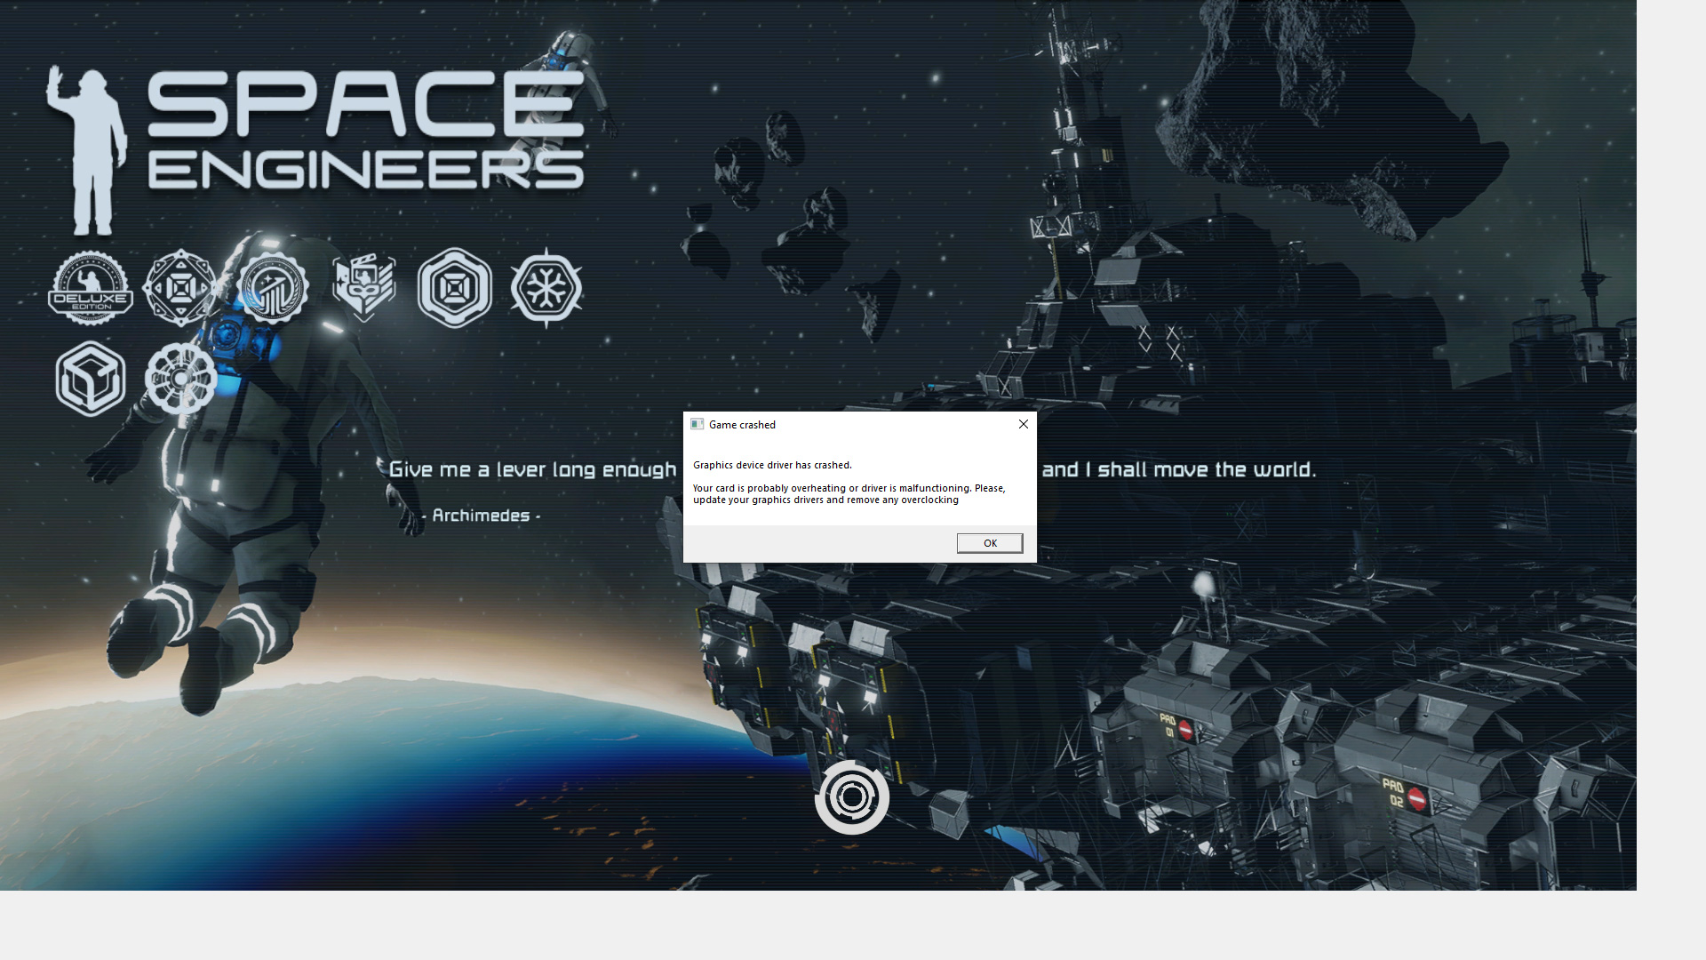Click the arrow-and-star economy DLC badge
The height and width of the screenshot is (960, 1706).
click(273, 288)
